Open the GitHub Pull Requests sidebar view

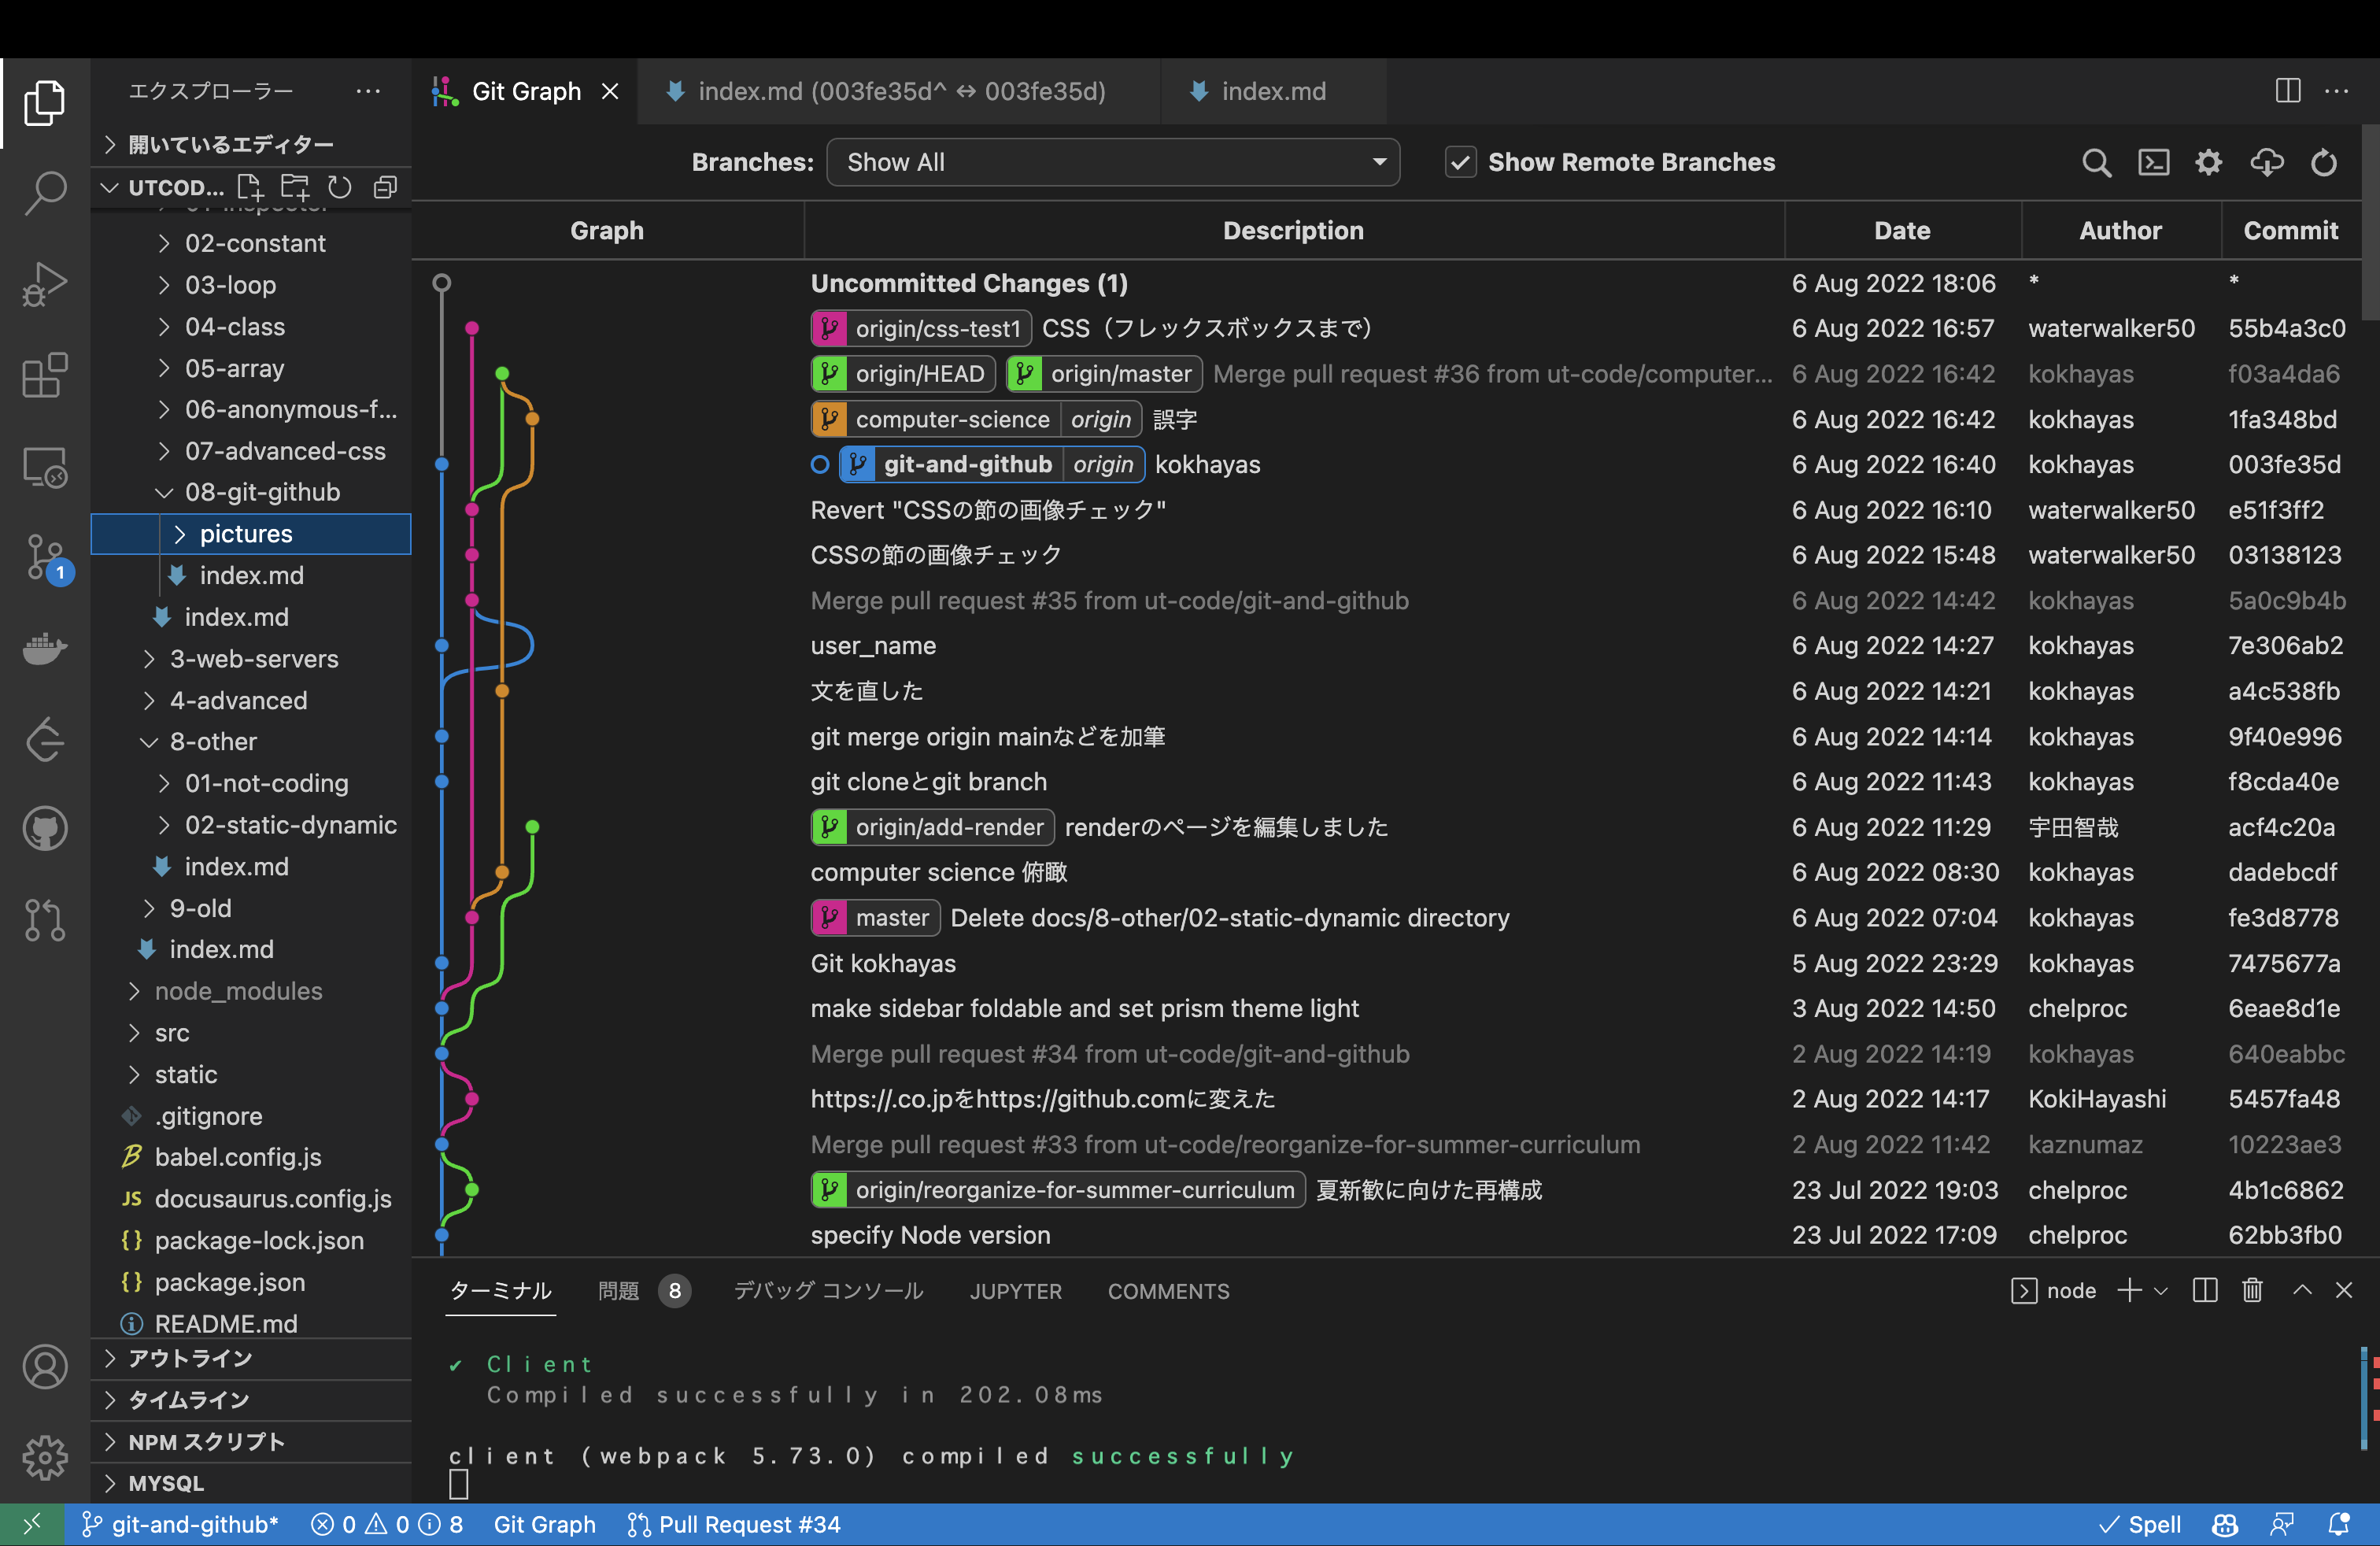click(44, 920)
